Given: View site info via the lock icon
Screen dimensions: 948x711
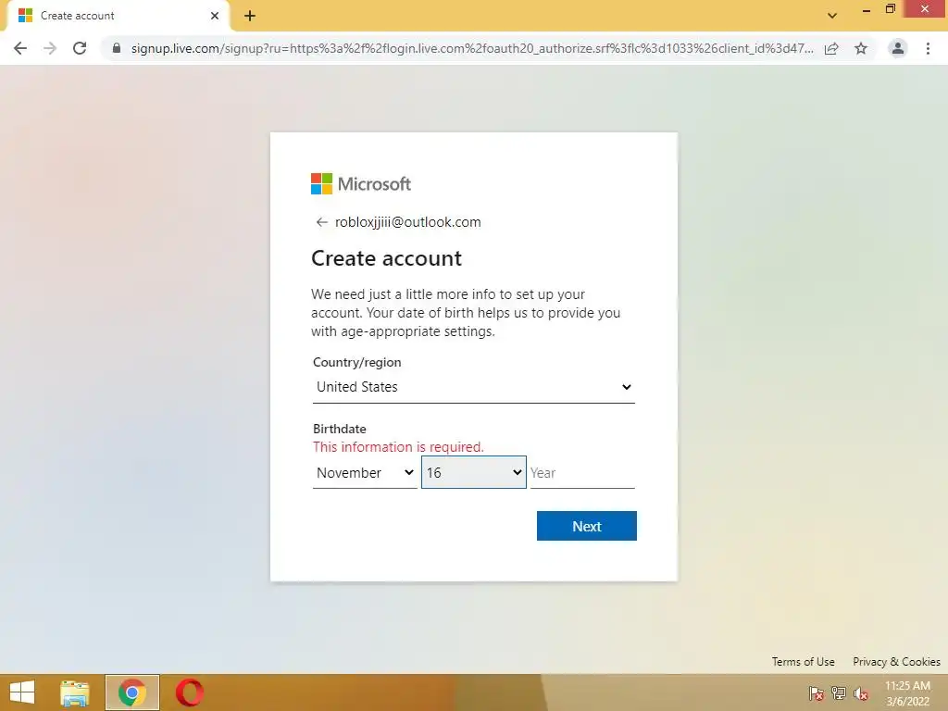Looking at the screenshot, I should (x=116, y=48).
